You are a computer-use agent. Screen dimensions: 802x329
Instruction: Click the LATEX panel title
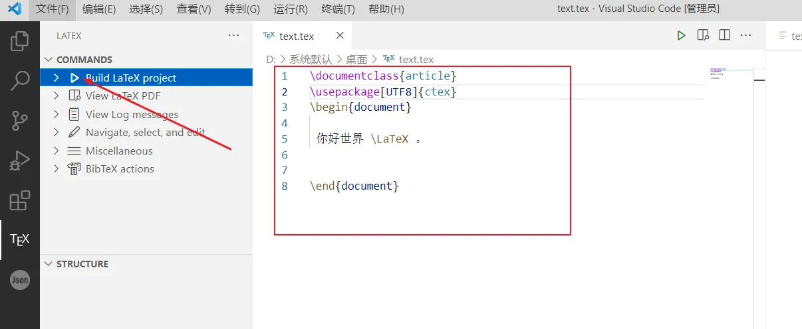click(69, 36)
